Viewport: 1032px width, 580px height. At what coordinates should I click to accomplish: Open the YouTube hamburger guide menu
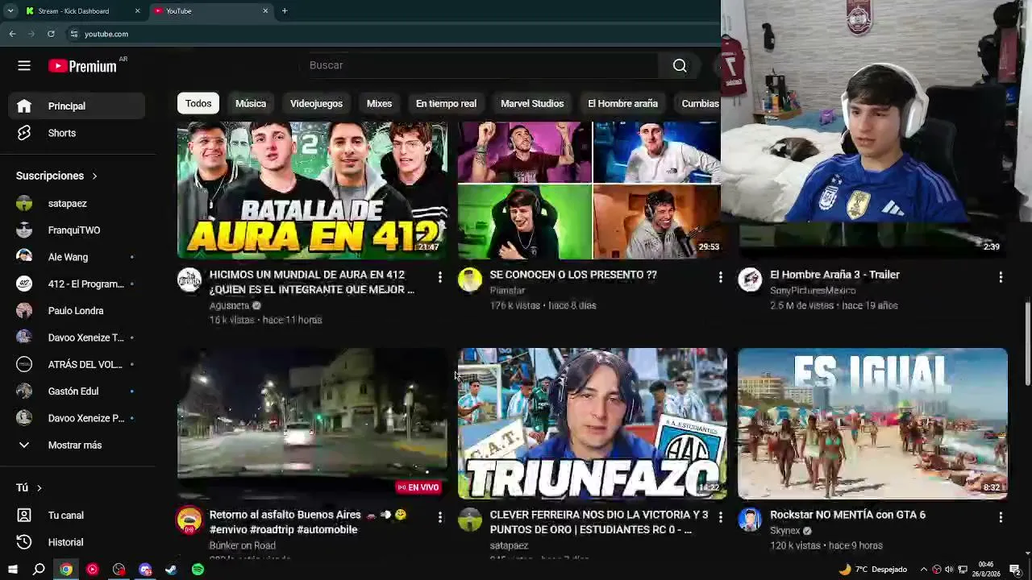(x=24, y=66)
